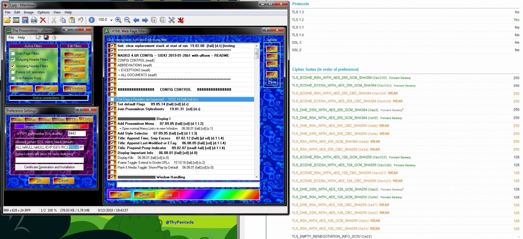Check the Freeze GIF animation box
This screenshot has height=239, width=523.
click(13, 72)
